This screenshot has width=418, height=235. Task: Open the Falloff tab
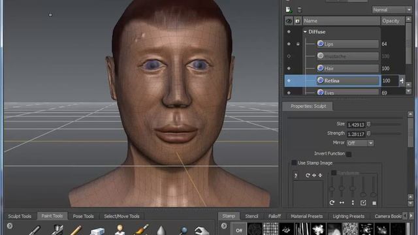click(274, 216)
